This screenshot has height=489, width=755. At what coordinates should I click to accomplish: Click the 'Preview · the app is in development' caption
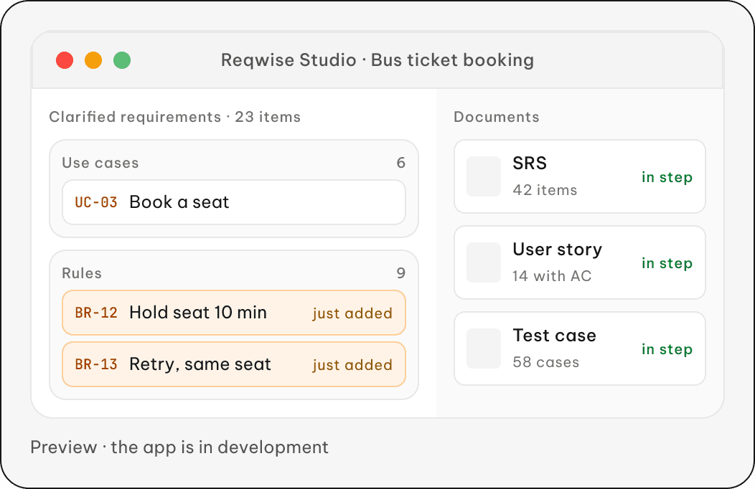179,447
